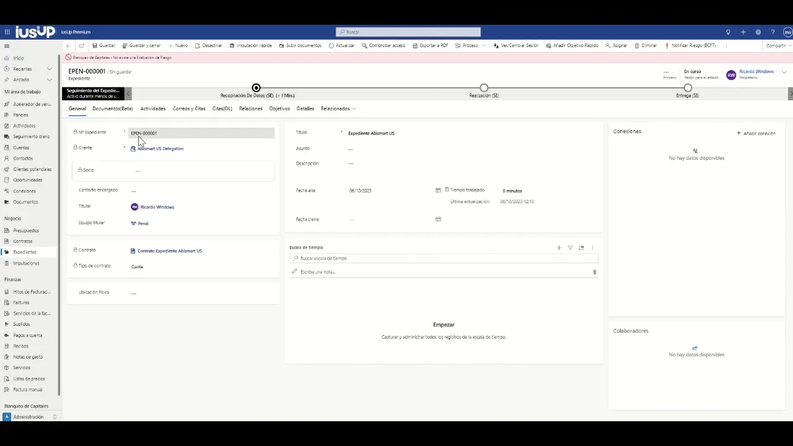Click the Eliminar trash icon

pos(637,46)
